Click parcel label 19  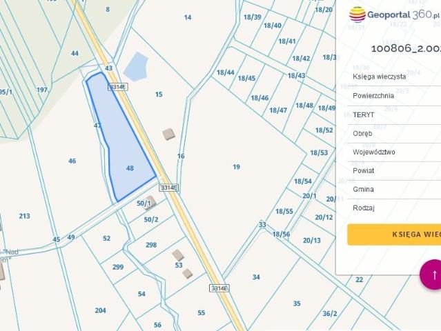236,167
